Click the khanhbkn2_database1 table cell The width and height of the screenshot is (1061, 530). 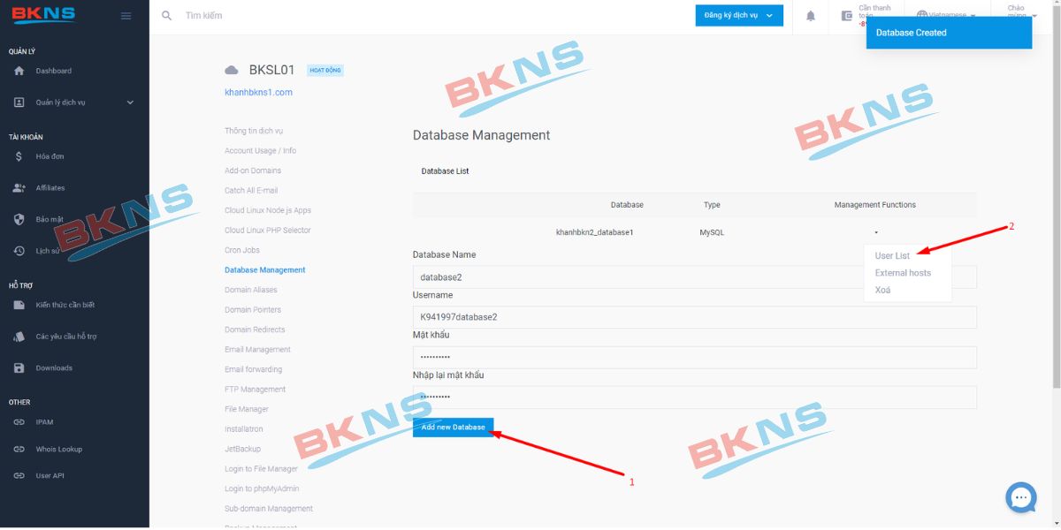click(595, 232)
